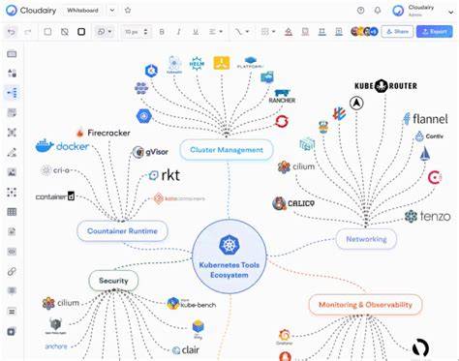Image resolution: width=459 pixels, height=361 pixels.
Task: Click the undo arrow icon
Action: 12,32
